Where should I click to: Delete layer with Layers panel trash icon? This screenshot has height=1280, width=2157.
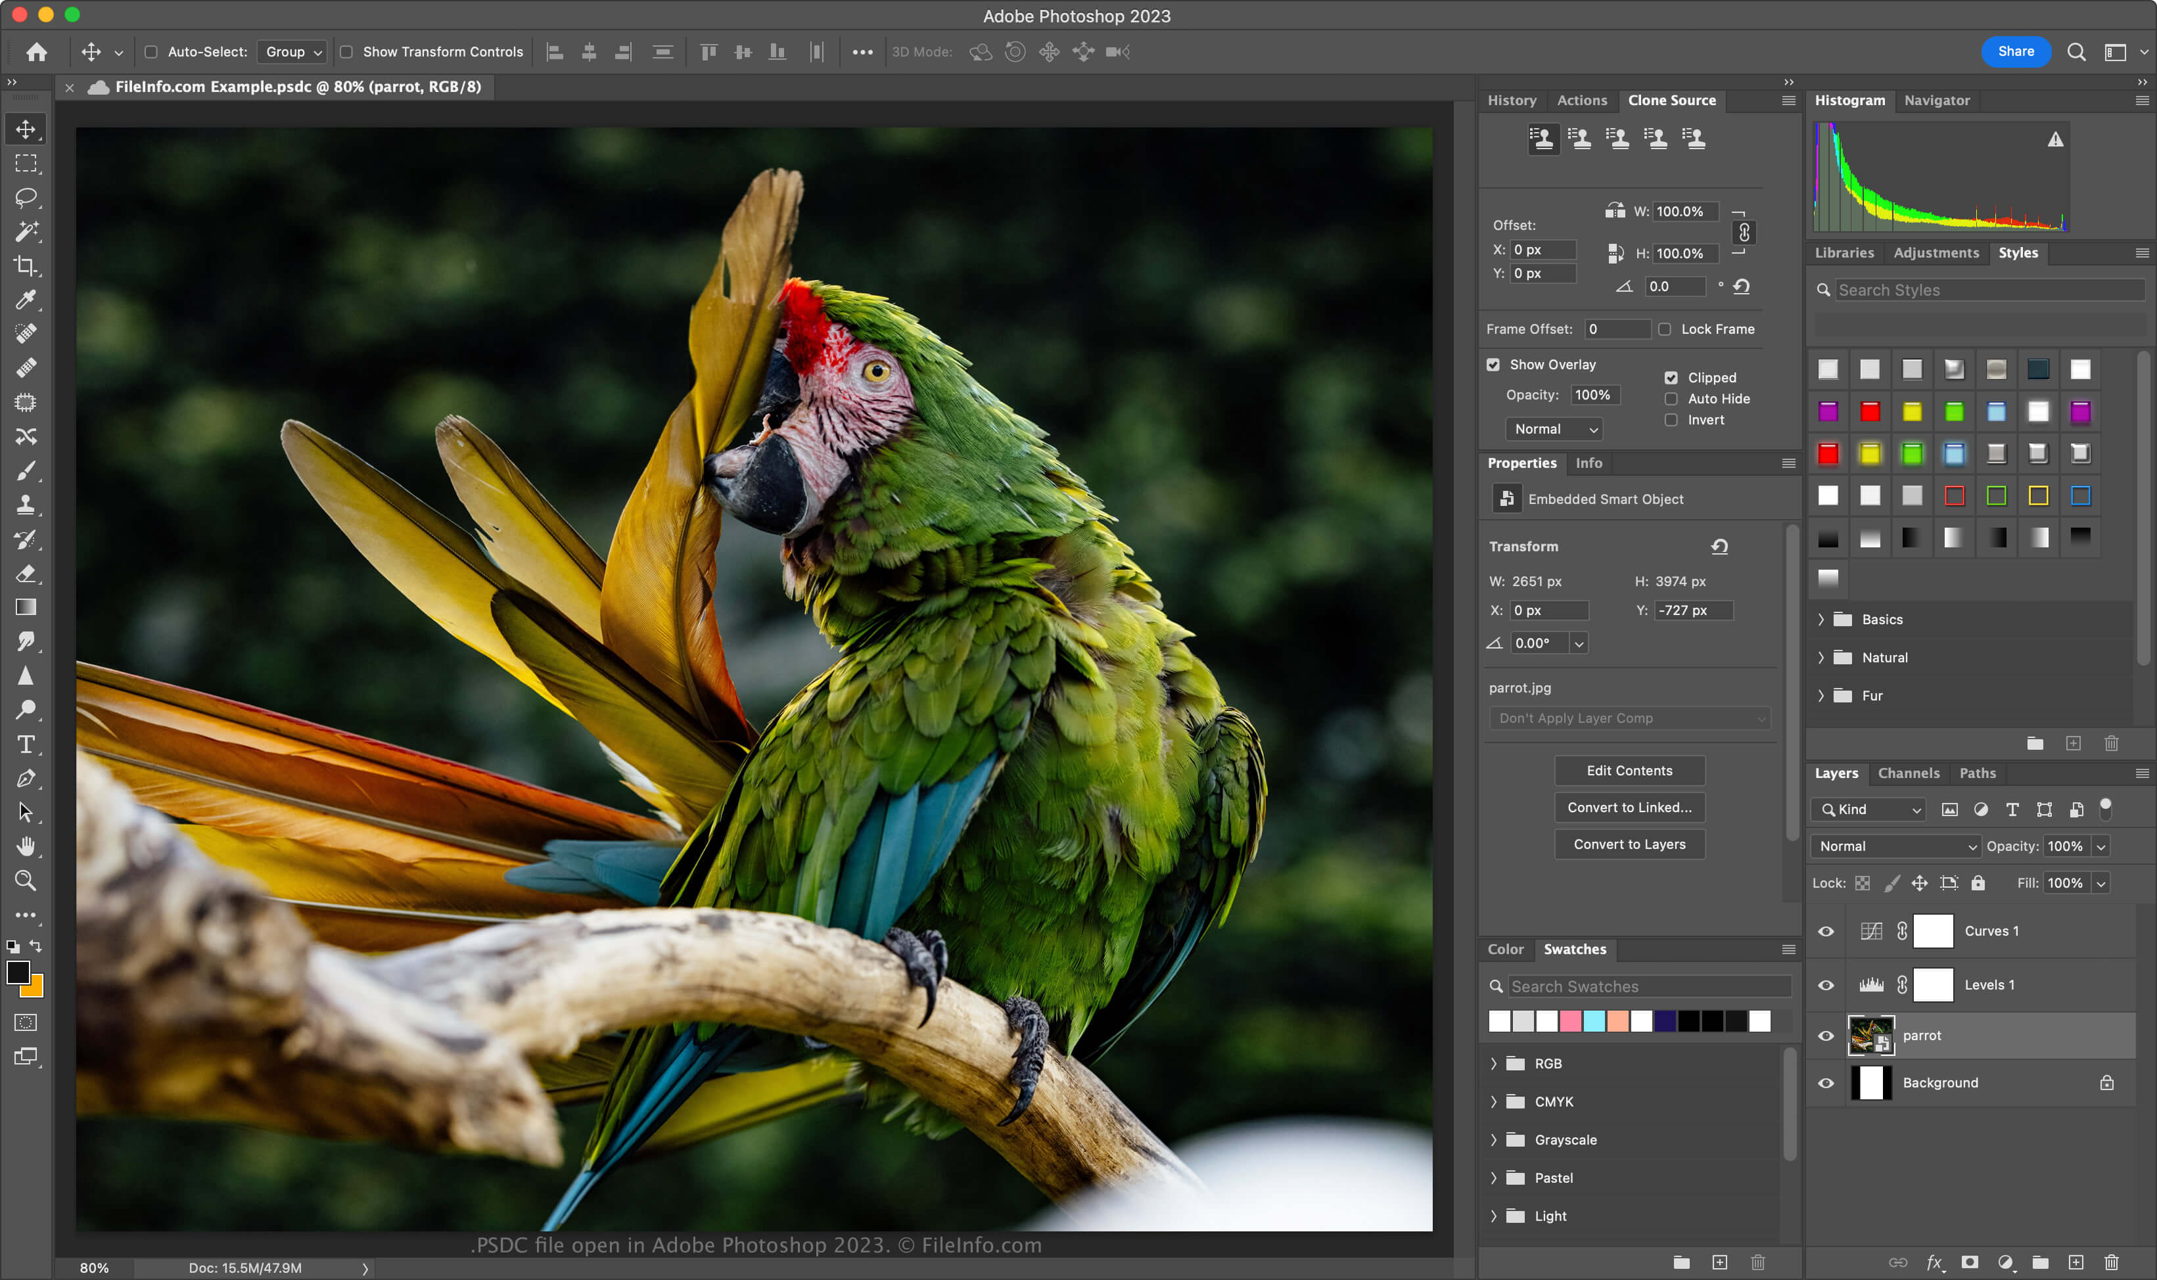click(x=2111, y=1262)
